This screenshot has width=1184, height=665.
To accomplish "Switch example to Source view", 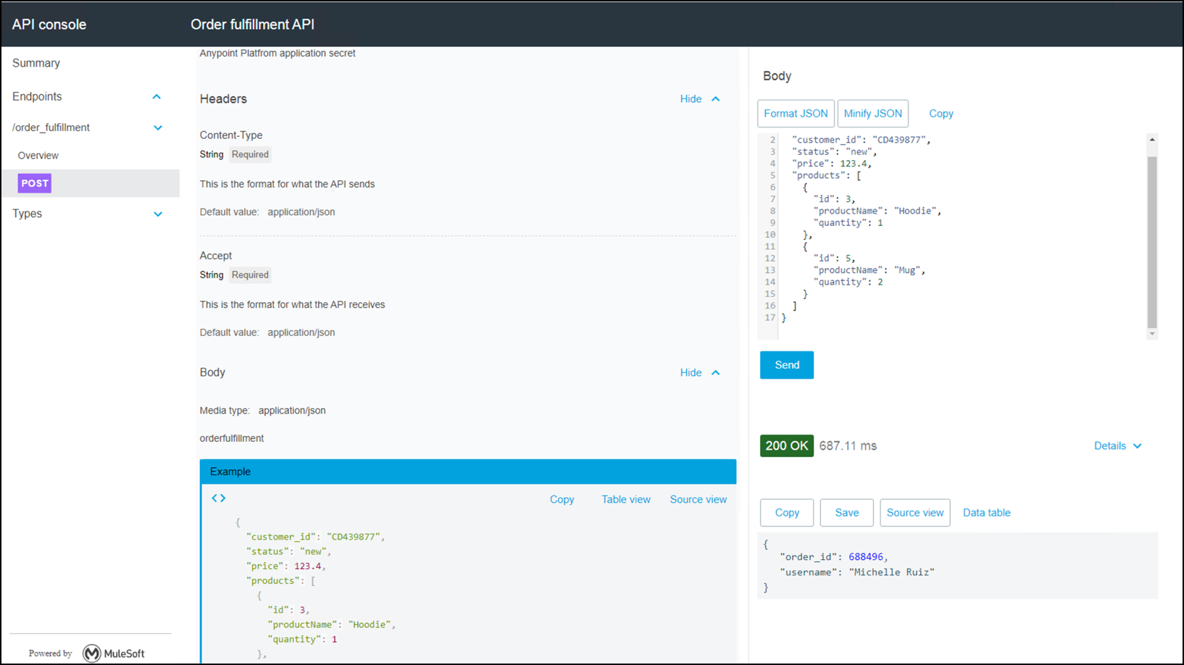I will [x=698, y=499].
